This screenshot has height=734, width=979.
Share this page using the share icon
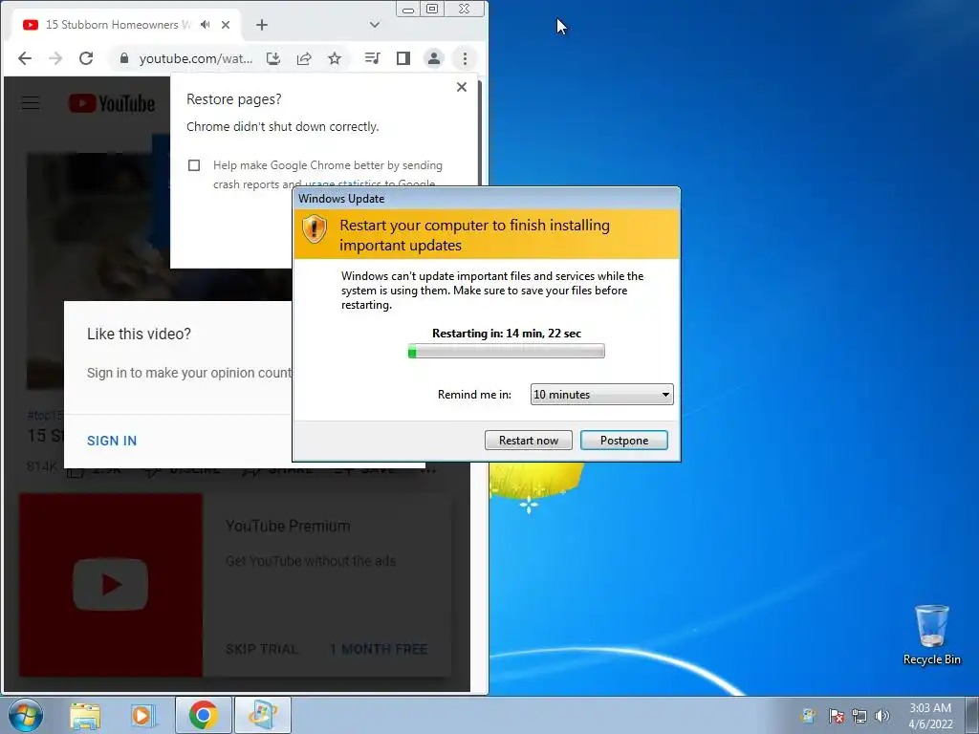[304, 58]
